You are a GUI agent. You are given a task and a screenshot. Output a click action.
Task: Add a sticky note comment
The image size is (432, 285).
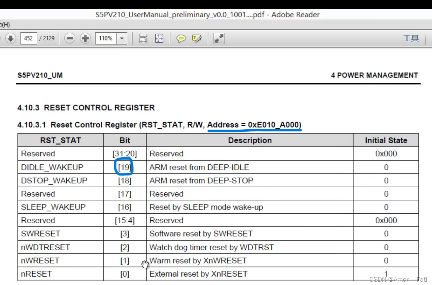181,38
